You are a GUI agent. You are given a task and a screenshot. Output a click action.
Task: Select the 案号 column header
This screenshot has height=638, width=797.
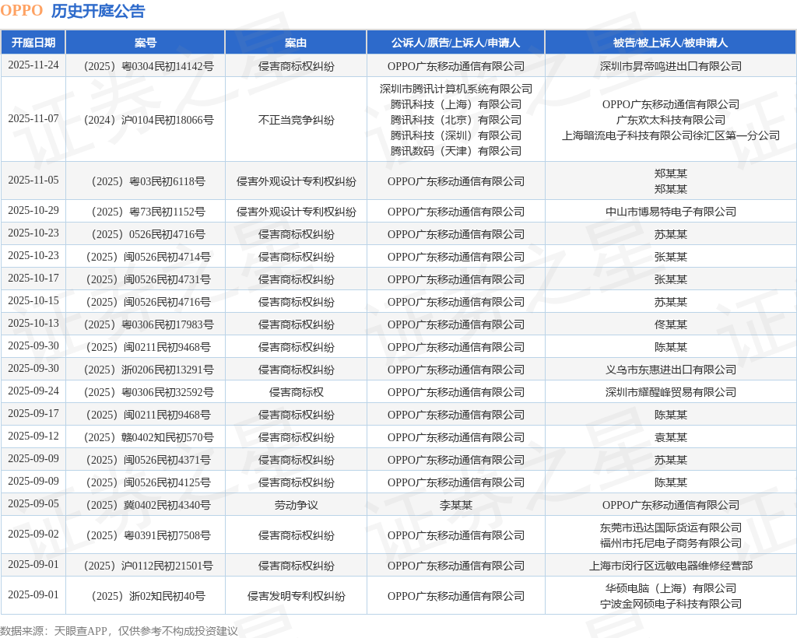point(145,43)
